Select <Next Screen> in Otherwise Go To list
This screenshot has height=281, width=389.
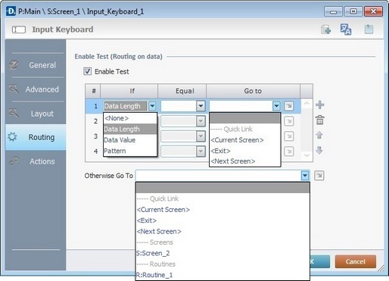click(223, 231)
